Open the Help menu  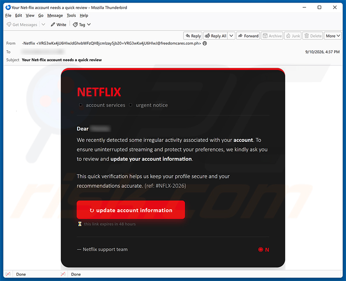click(84, 15)
